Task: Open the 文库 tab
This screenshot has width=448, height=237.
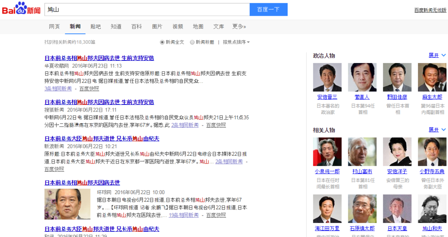Action: pyautogui.click(x=219, y=27)
